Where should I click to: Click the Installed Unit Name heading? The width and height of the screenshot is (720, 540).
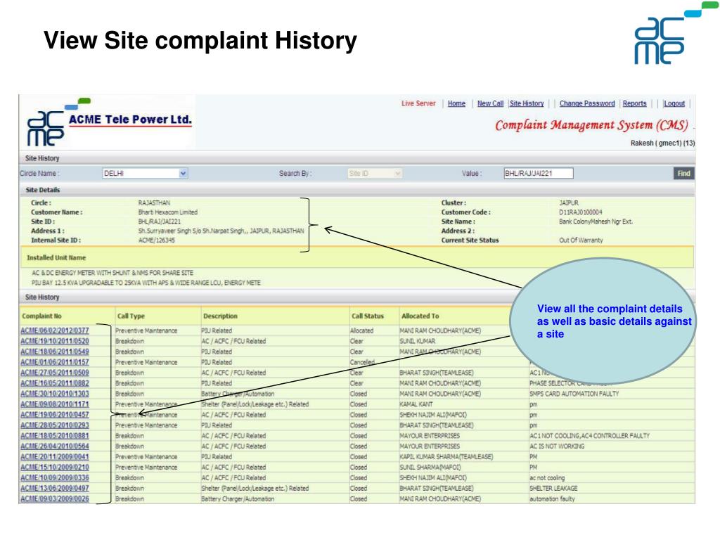coord(56,258)
